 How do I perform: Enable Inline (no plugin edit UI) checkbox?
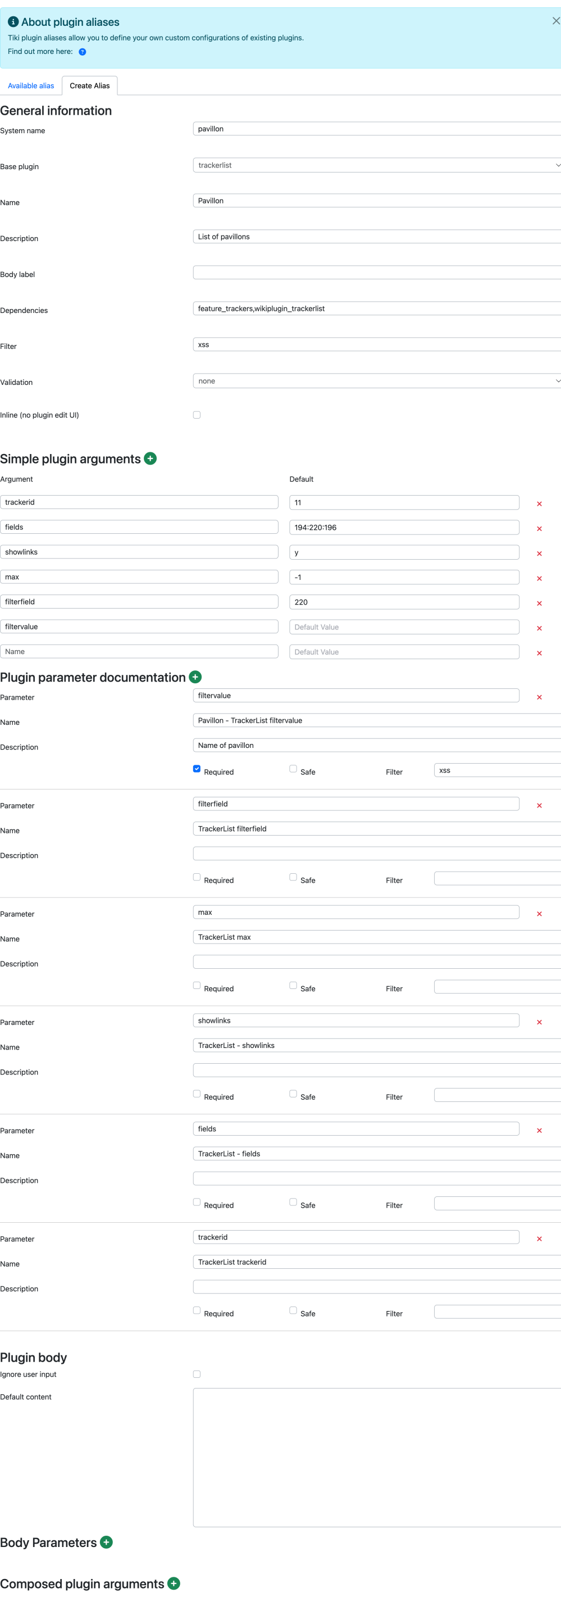click(x=197, y=415)
